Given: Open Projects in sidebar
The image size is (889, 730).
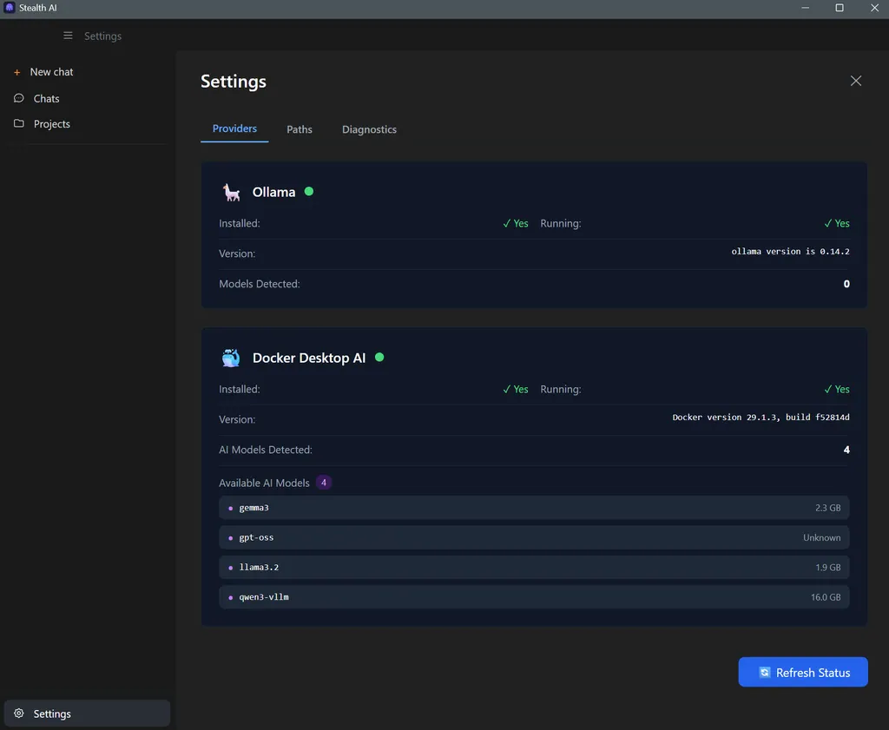Looking at the screenshot, I should click(51, 123).
